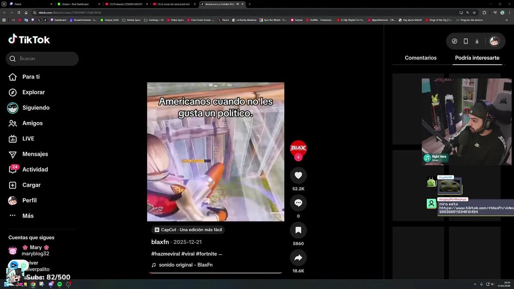
Task: Seek on video progress bar
Action: click(x=216, y=273)
